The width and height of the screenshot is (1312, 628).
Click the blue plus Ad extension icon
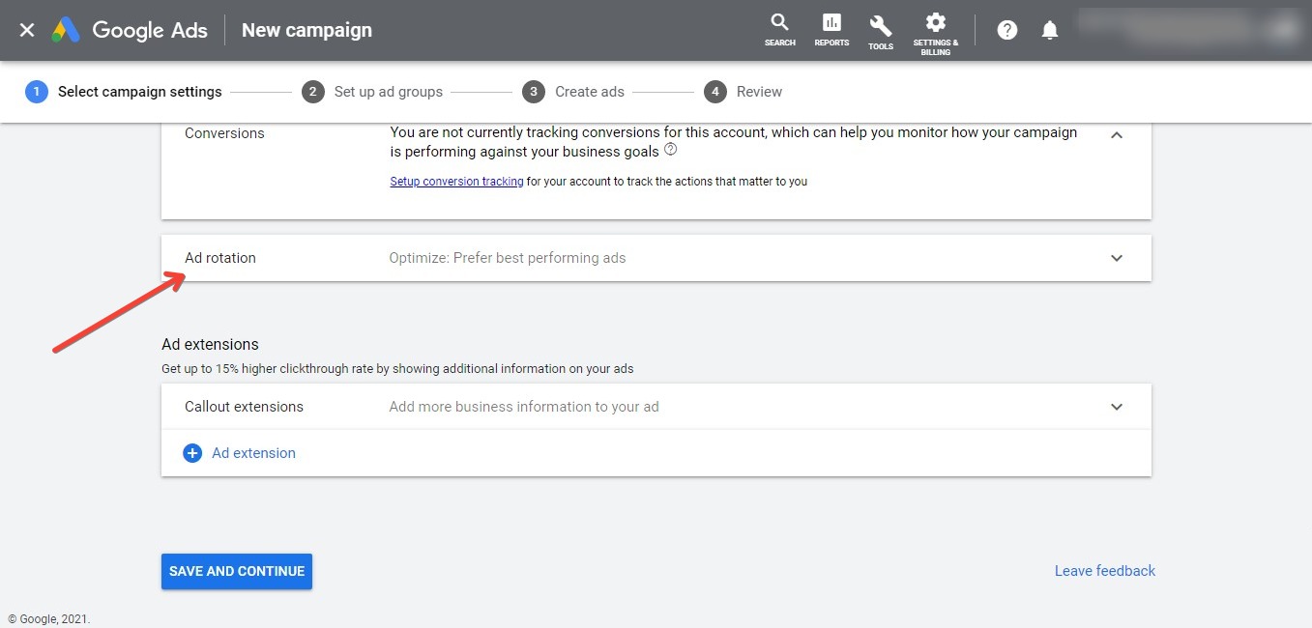[192, 453]
